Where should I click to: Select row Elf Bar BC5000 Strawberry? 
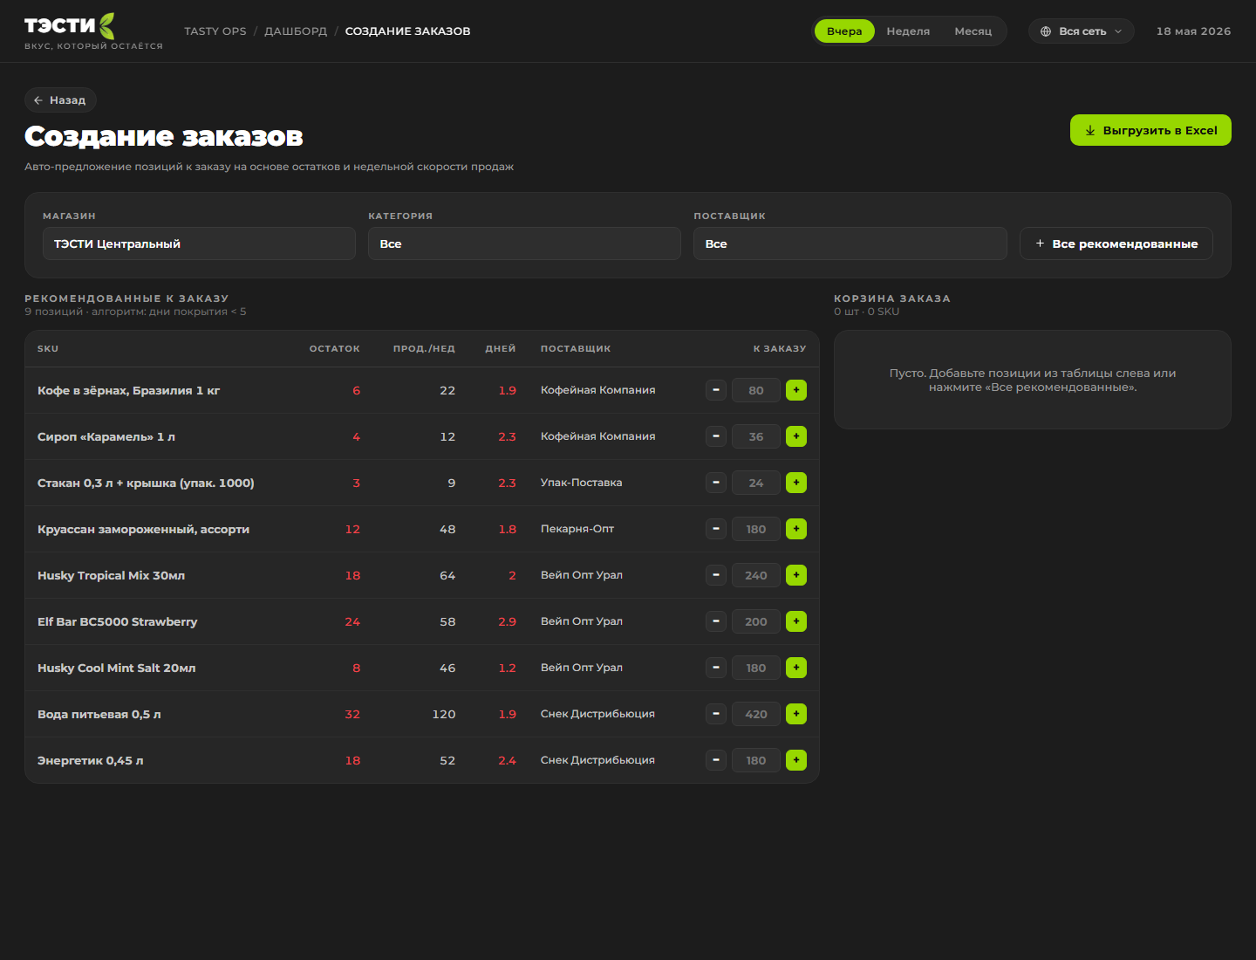tap(422, 621)
